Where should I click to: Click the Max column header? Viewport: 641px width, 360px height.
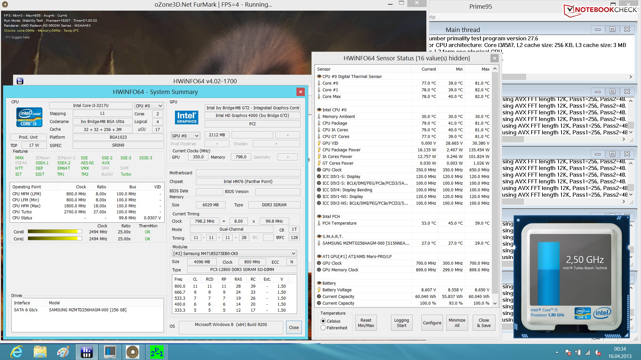pyautogui.click(x=478, y=69)
